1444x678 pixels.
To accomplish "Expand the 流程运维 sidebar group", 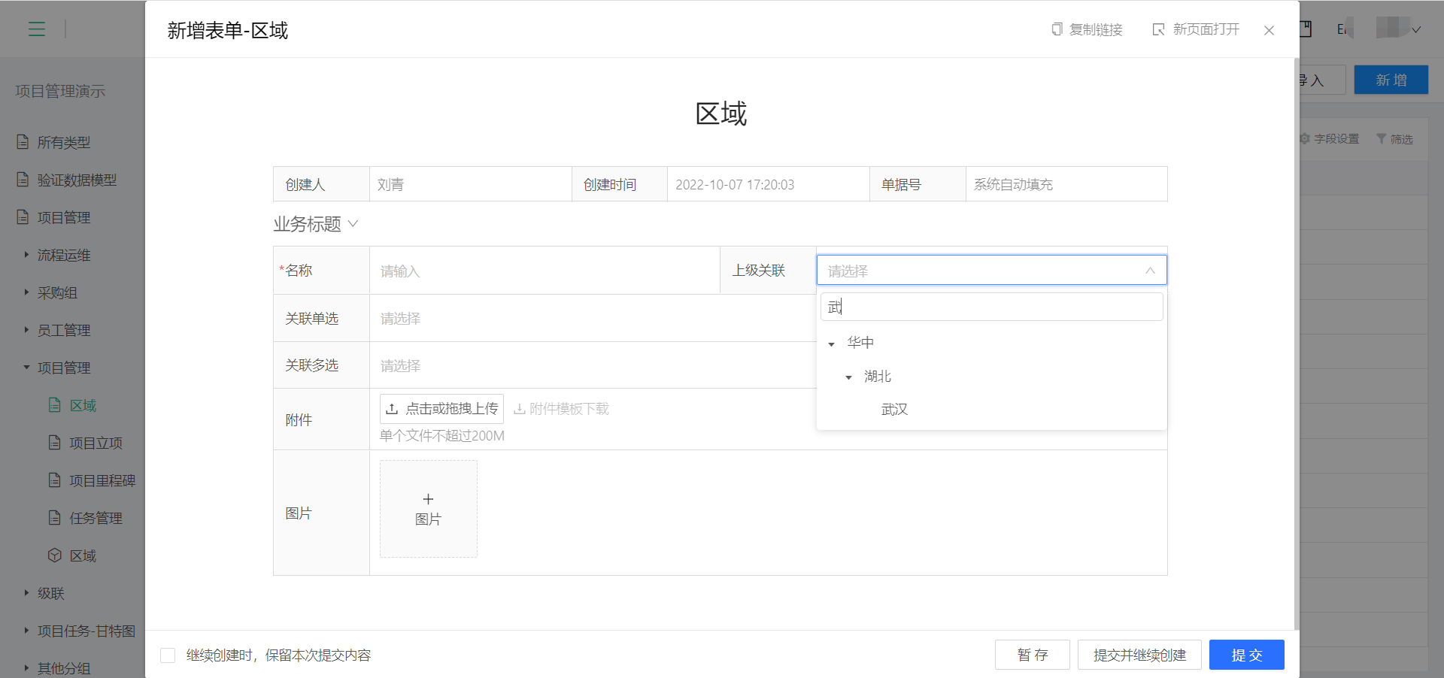I will [x=26, y=255].
